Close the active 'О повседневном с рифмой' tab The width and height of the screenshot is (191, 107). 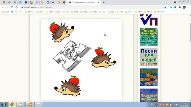pyautogui.click(x=98, y=2)
